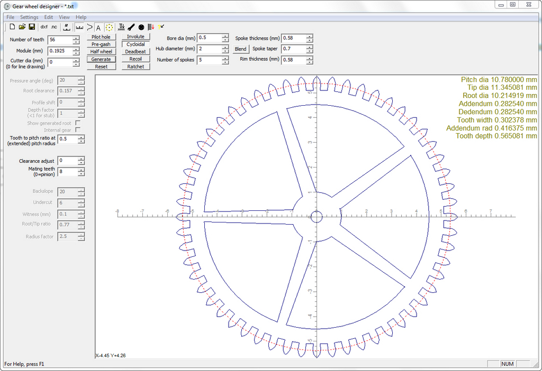Screen dimensions: 542x371
Task: Switch to Ratchet tooth profile
Action: (x=135, y=67)
